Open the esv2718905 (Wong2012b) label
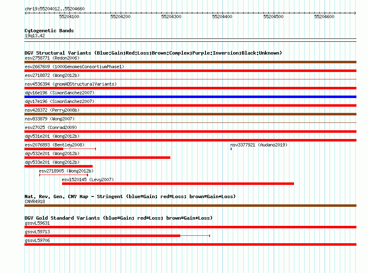368x273 pixels. point(66,171)
